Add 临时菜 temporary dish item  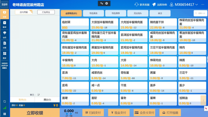(75, 24)
